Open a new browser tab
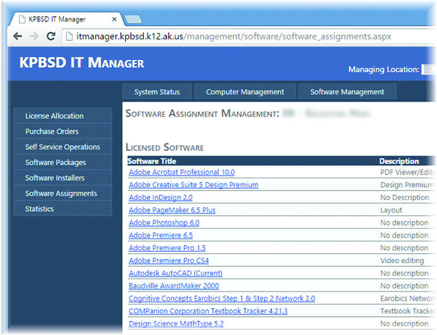 coord(133,19)
